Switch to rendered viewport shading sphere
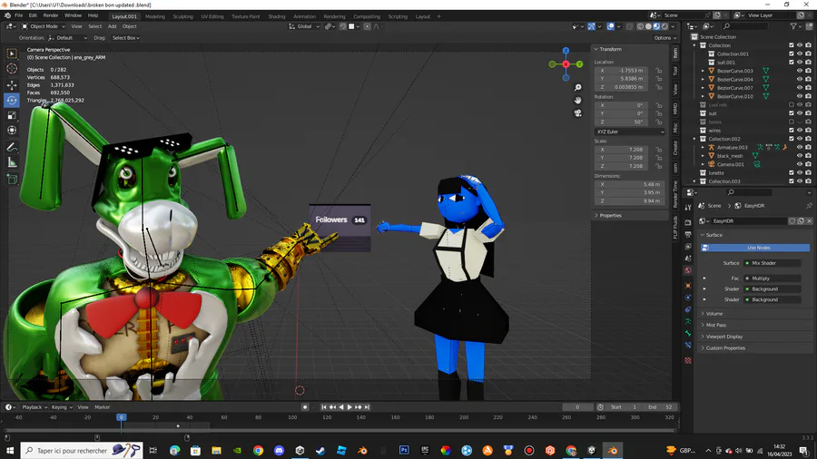817x459 pixels. (x=664, y=26)
